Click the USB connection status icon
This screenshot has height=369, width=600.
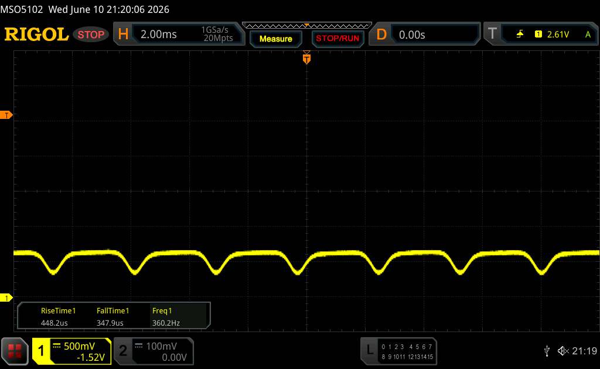pos(547,351)
